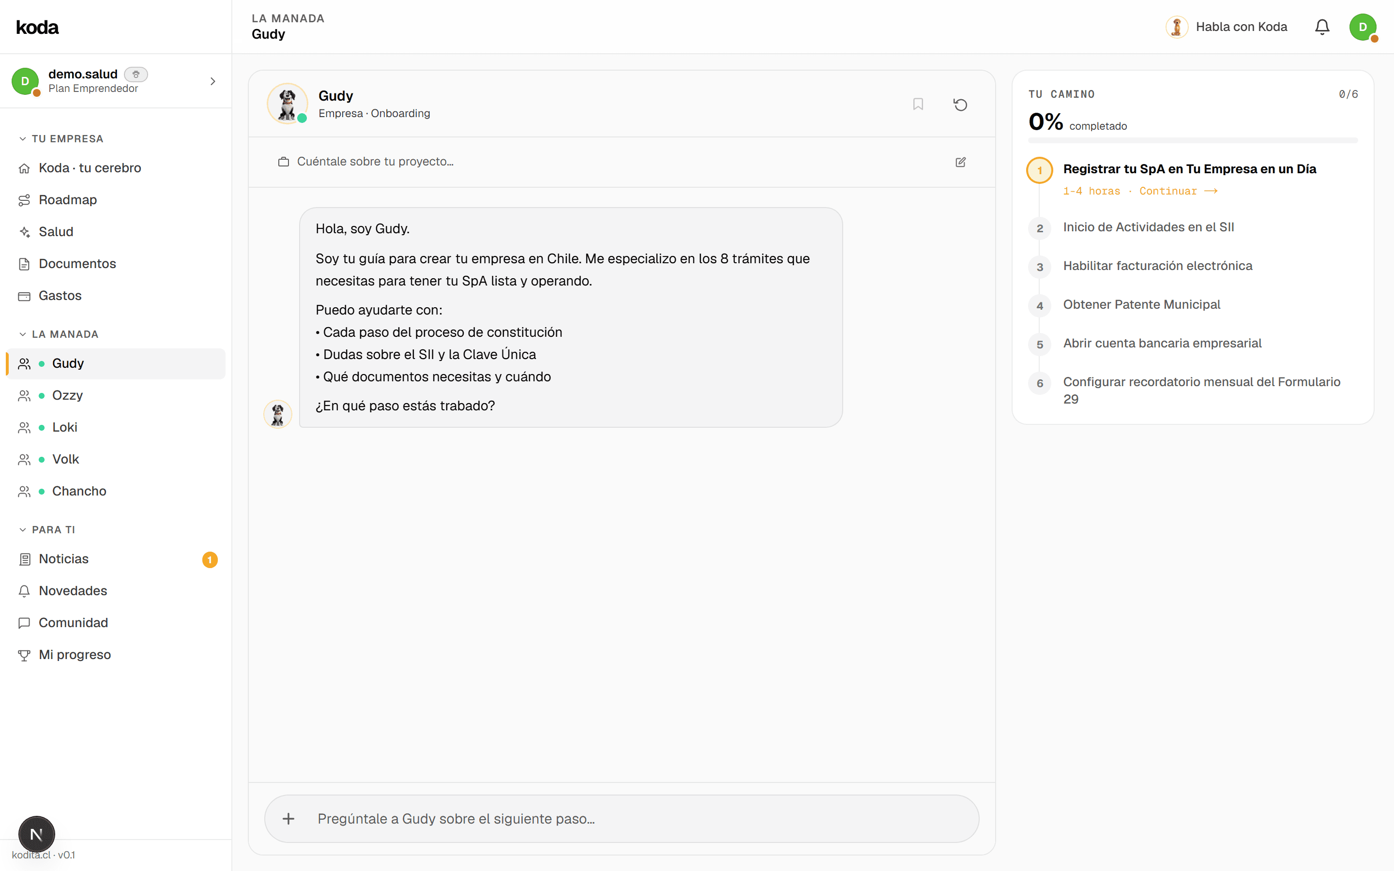
Task: Click the Documentos file icon
Action: [x=24, y=264]
